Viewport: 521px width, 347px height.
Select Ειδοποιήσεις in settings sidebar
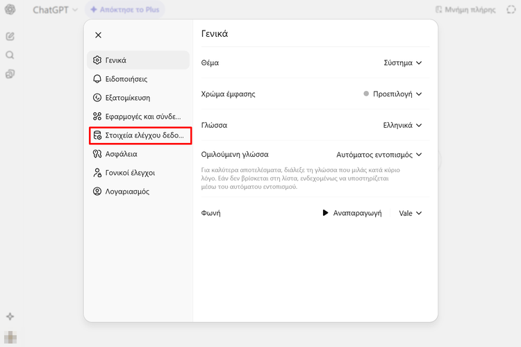tap(139, 79)
